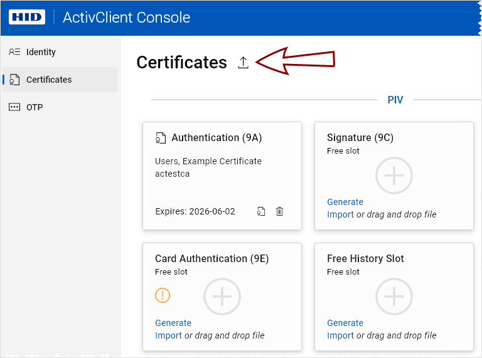Image resolution: width=482 pixels, height=358 pixels.
Task: Click the PIV section label
Action: pyautogui.click(x=395, y=100)
